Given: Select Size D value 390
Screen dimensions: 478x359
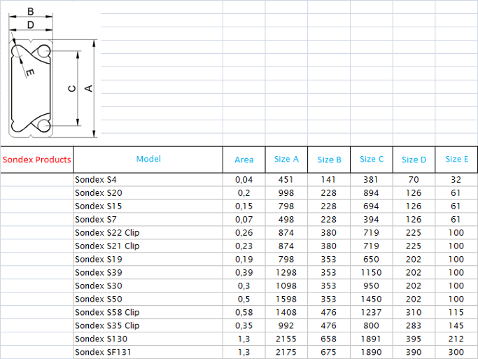Looking at the screenshot, I should click(x=414, y=352).
